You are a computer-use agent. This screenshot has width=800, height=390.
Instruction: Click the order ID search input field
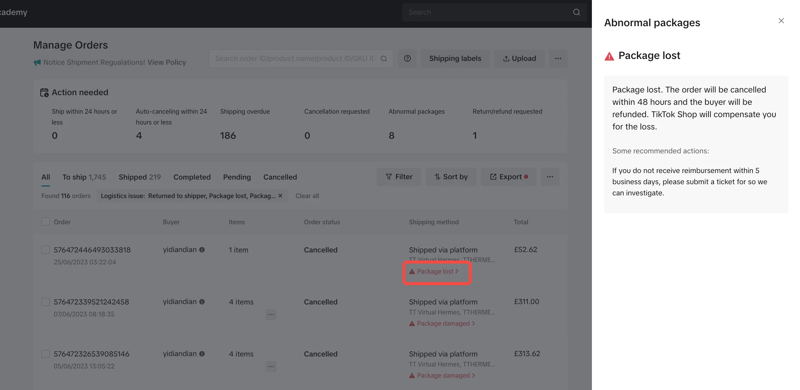295,59
